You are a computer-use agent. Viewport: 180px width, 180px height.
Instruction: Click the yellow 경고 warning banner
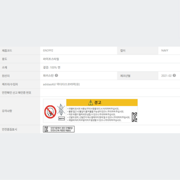[102, 103]
